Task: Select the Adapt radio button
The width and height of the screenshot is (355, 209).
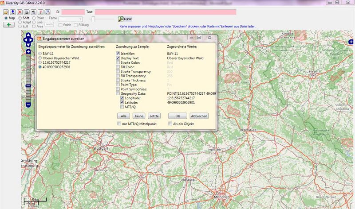Action: (x=20, y=22)
